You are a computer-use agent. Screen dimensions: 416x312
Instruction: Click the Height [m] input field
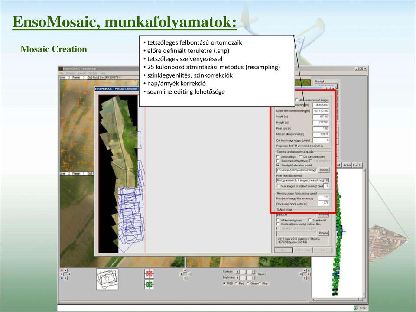point(321,123)
